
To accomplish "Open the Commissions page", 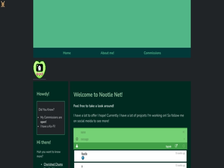I will point(152,53).
